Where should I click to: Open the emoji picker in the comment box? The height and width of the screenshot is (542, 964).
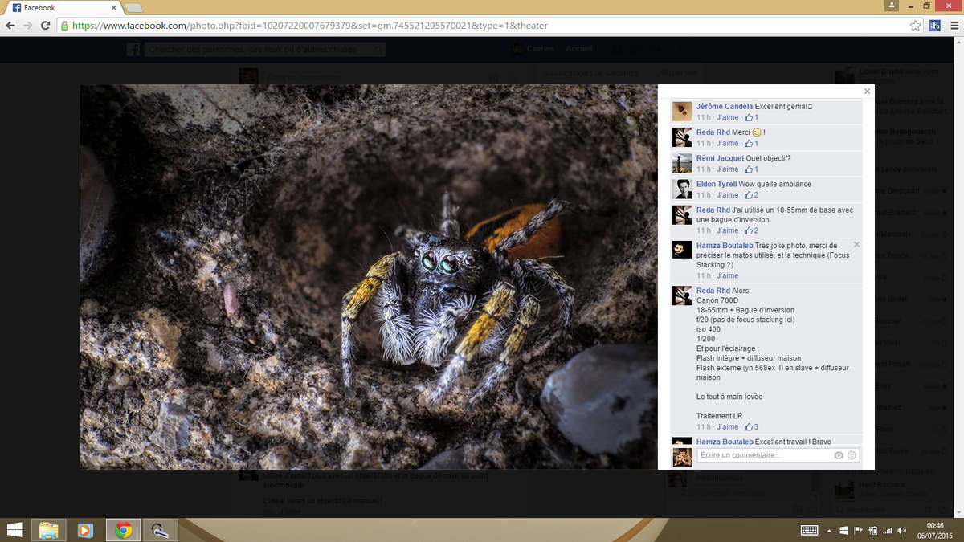[852, 455]
